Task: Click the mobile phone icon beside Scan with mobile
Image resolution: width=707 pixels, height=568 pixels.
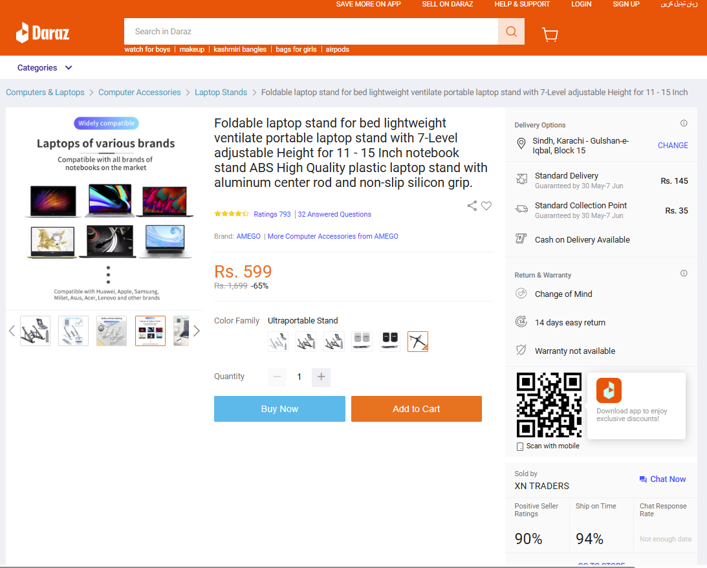Action: 520,446
